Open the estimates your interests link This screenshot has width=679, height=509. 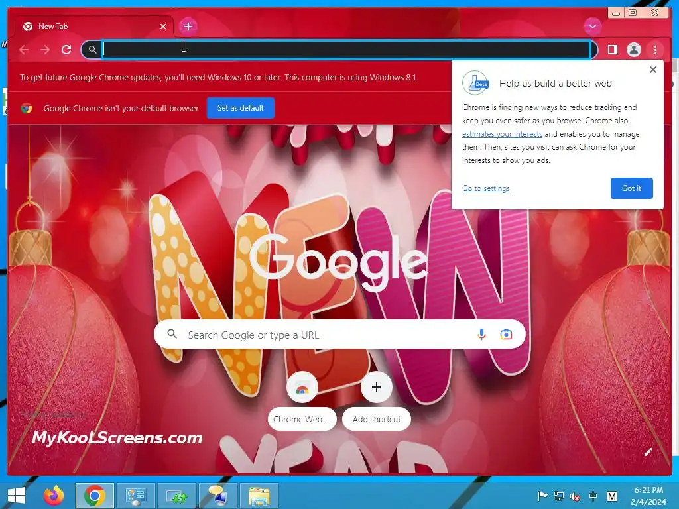pyautogui.click(x=502, y=134)
